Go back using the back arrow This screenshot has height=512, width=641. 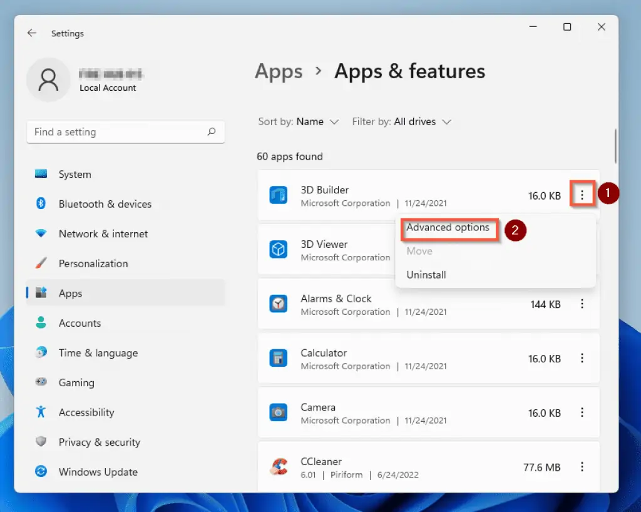click(32, 33)
